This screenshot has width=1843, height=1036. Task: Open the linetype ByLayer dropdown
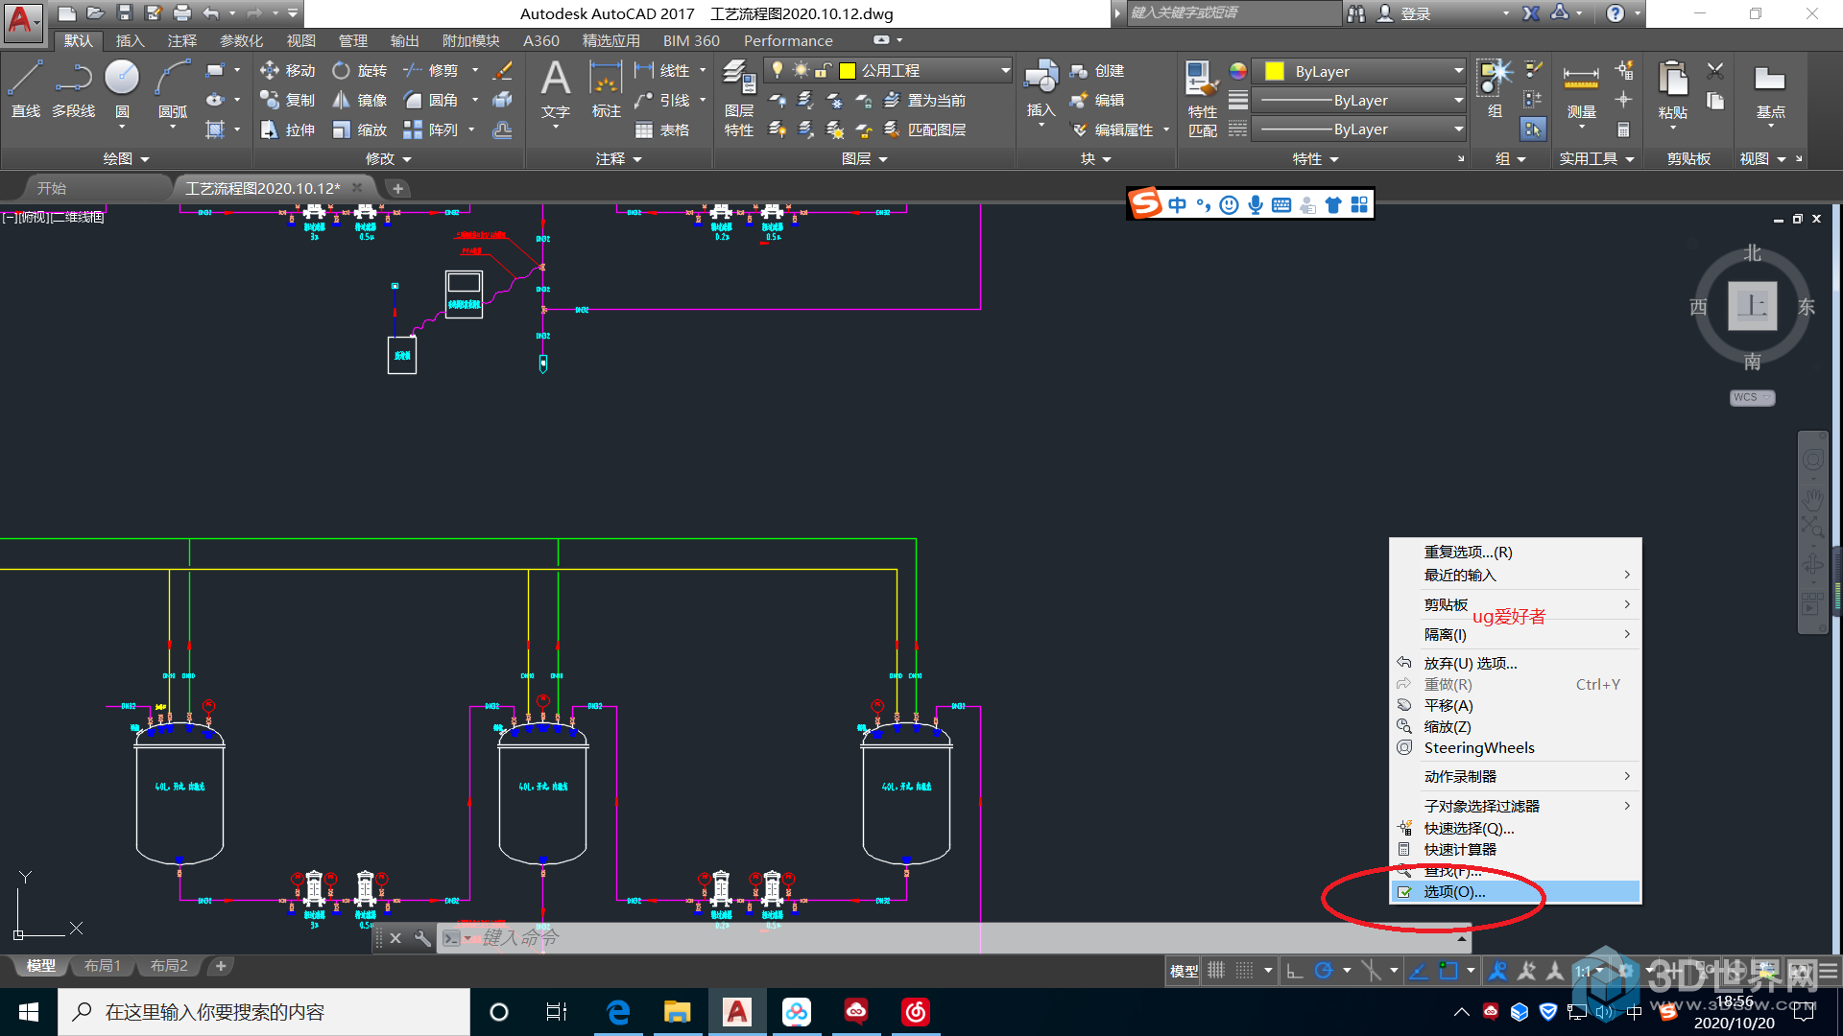1360,129
